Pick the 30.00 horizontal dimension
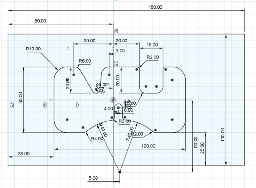The image size is (256, 188). (89, 41)
